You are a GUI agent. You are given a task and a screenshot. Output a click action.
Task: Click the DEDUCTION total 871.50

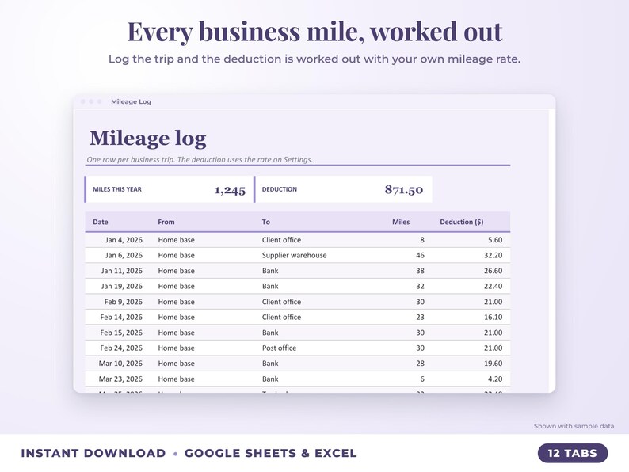tap(403, 189)
